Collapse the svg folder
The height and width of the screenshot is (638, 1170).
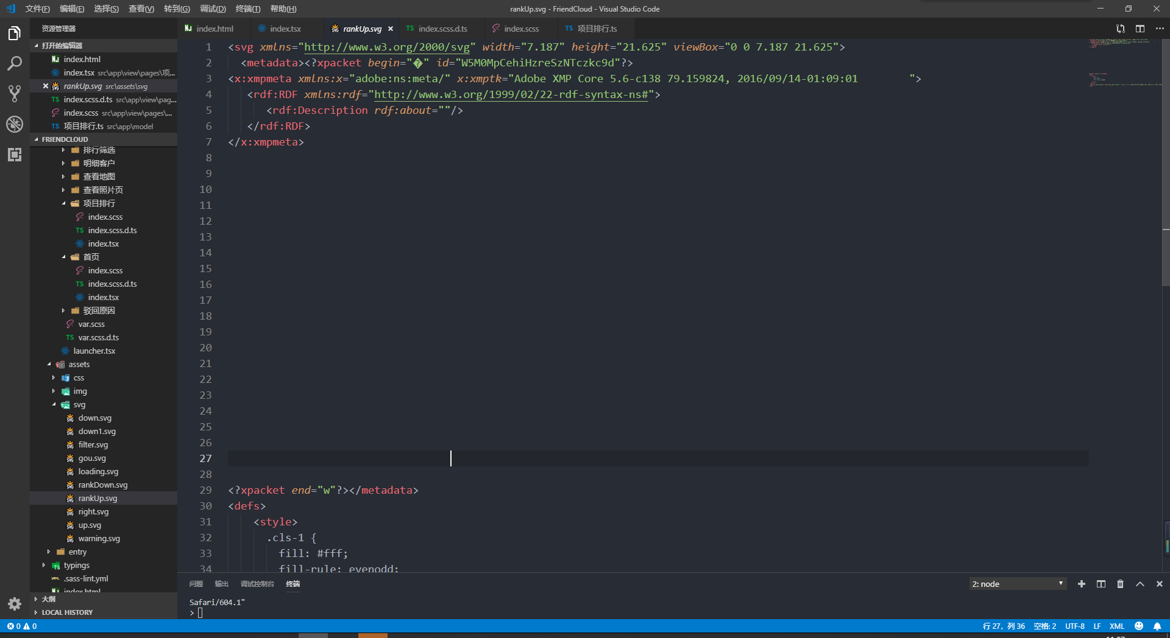pos(79,404)
